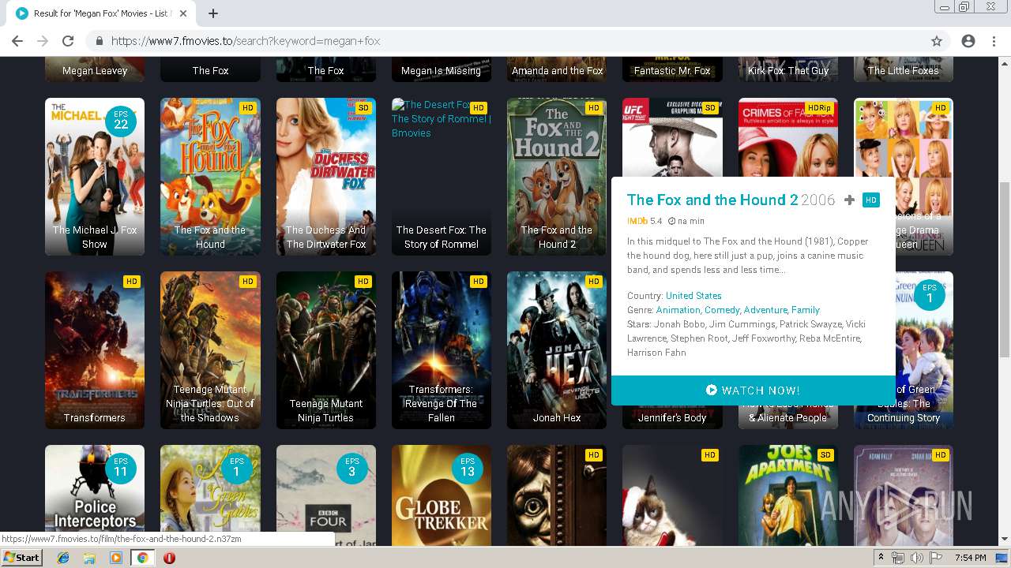Screen dimensions: 1011x568
Task: Open the Police Interceptors poster
Action: coord(95,495)
